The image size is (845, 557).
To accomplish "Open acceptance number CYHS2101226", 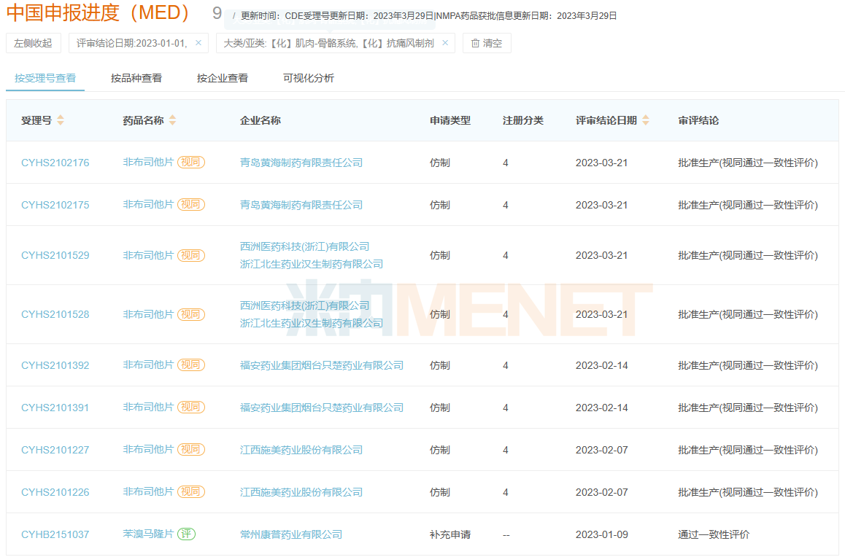I will (55, 492).
